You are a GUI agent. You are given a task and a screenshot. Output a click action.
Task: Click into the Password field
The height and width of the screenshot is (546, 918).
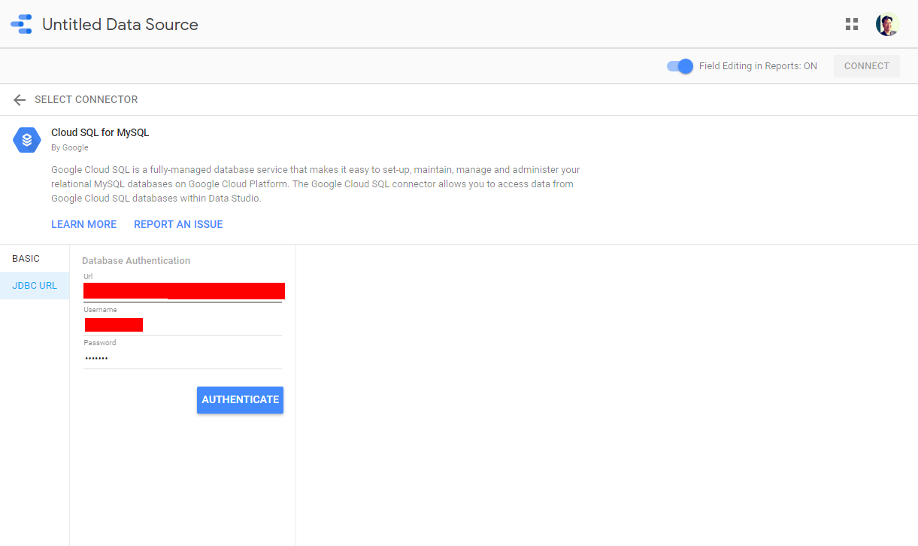coord(183,358)
